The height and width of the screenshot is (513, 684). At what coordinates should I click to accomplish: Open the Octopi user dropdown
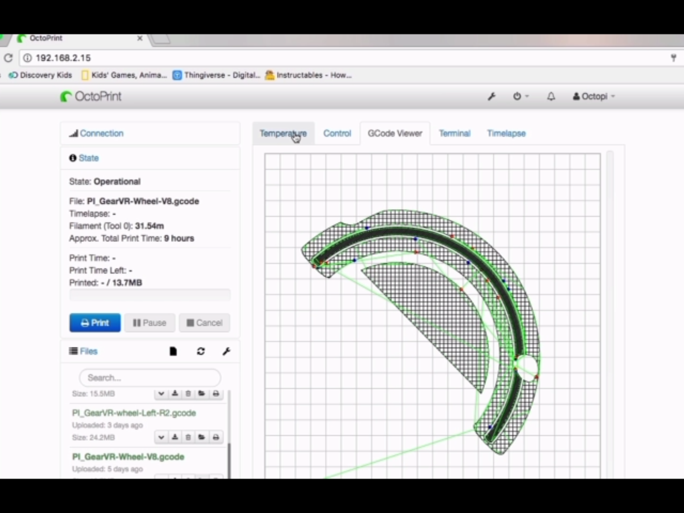tap(594, 97)
